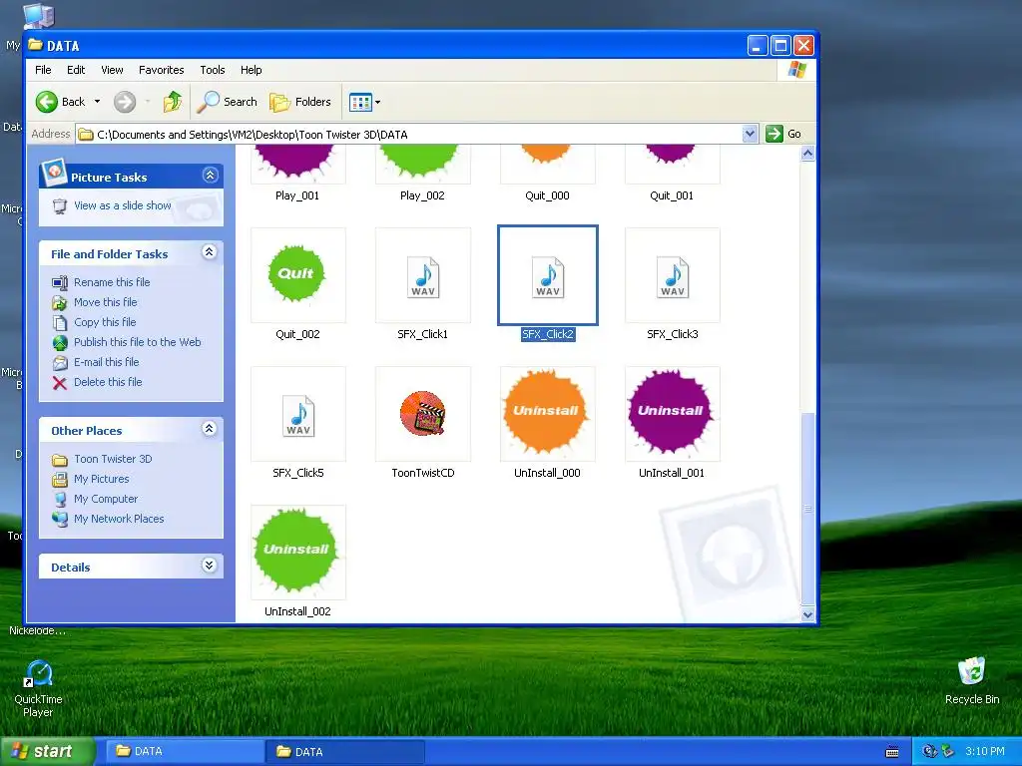Viewport: 1022px width, 766px height.
Task: Maximize the DATA window
Action: [780, 46]
